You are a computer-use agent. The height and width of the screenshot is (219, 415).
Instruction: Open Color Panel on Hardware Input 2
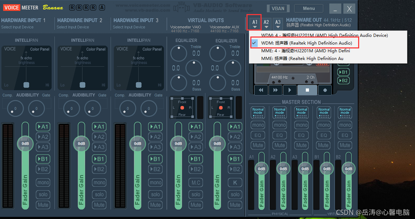[x=96, y=49]
